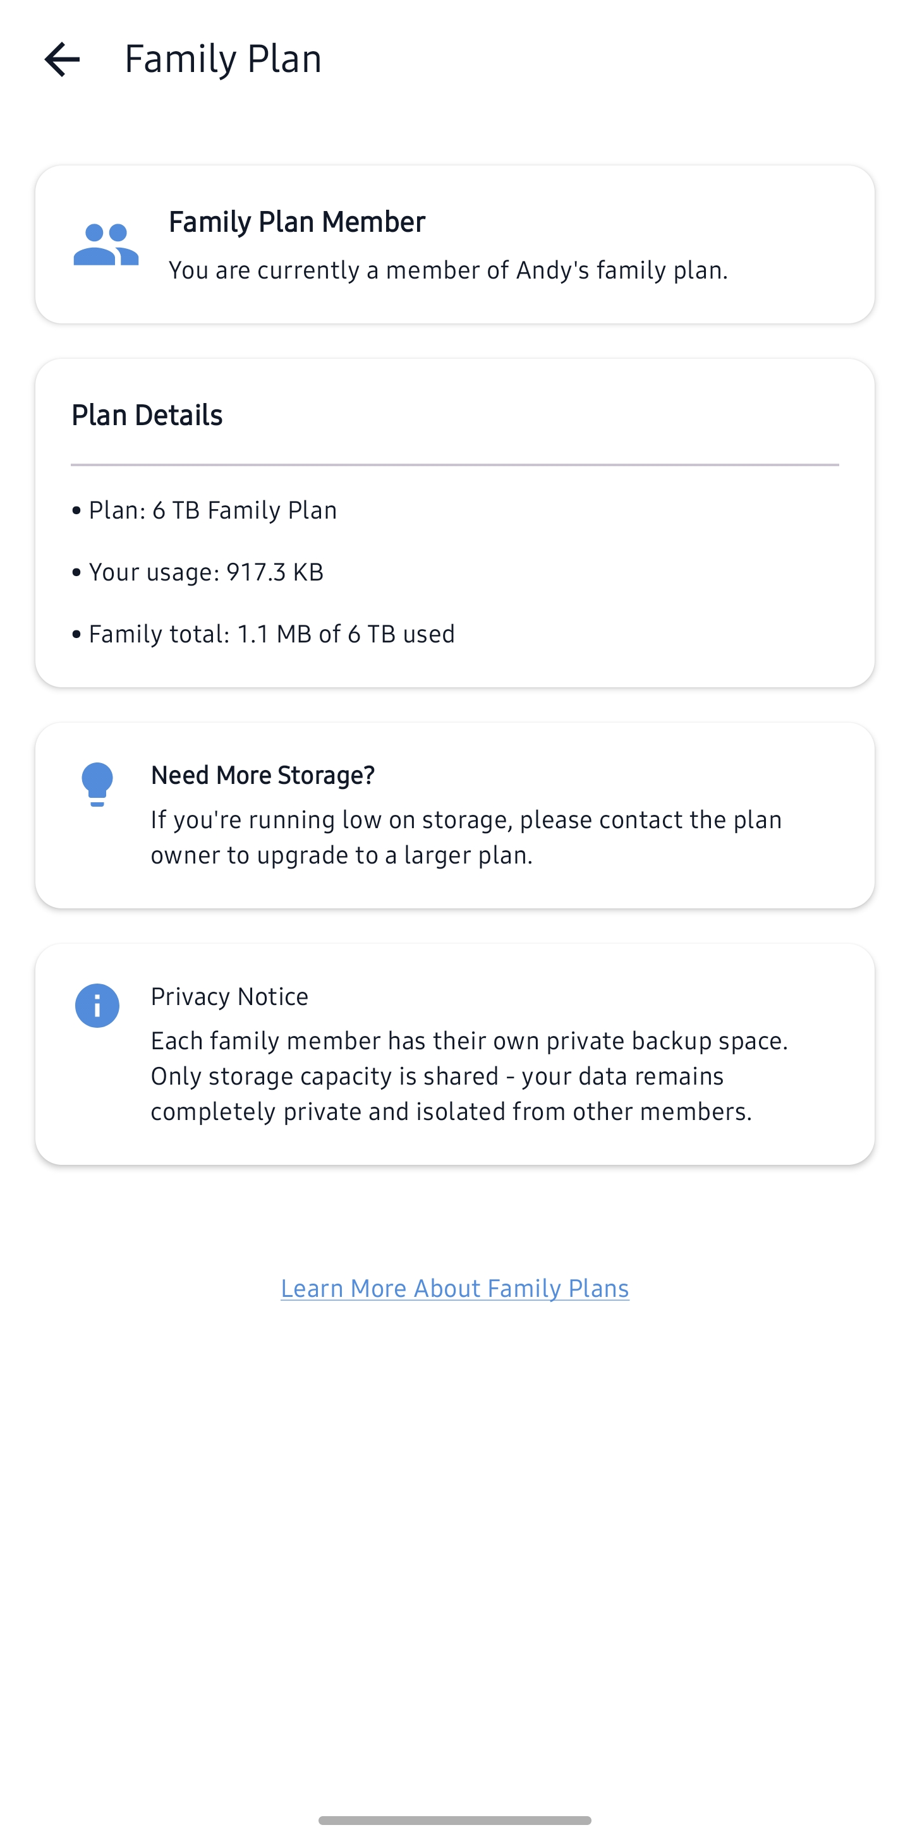Select the Family Plan Member heading
This screenshot has width=910, height=1837.
coord(296,222)
